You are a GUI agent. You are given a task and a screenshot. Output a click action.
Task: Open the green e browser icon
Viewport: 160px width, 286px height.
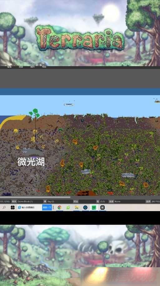[68, 207]
